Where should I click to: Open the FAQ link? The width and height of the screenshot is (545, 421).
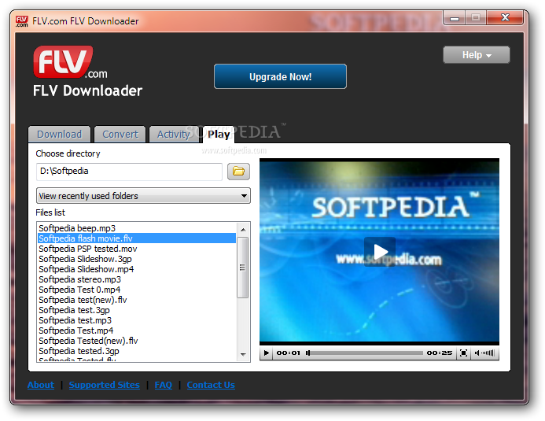point(164,385)
